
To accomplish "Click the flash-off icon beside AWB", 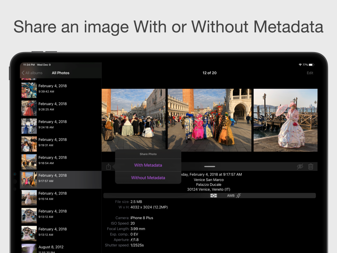I will tap(239, 196).
